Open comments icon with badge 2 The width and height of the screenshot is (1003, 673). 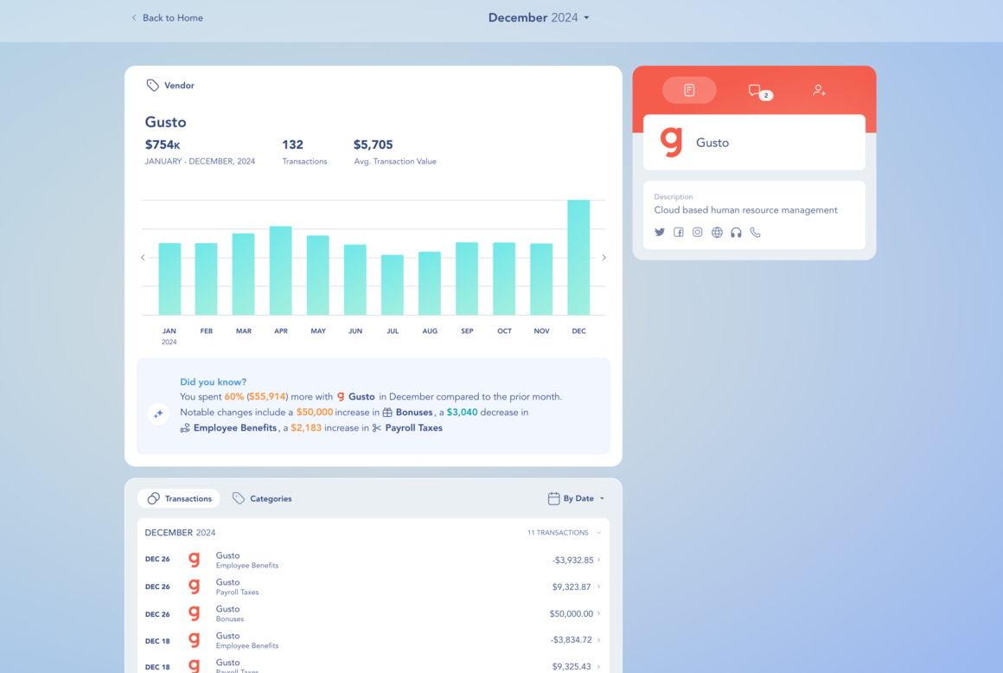[x=758, y=92]
